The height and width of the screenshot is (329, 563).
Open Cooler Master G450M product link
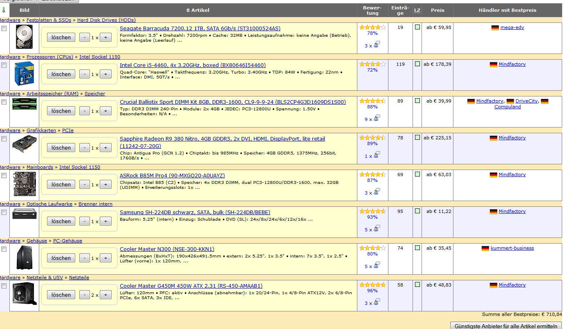(x=191, y=286)
